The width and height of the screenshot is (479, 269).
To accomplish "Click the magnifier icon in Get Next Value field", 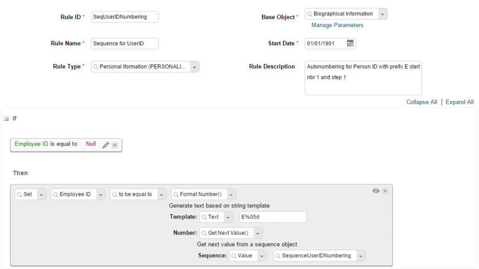I will [x=204, y=233].
